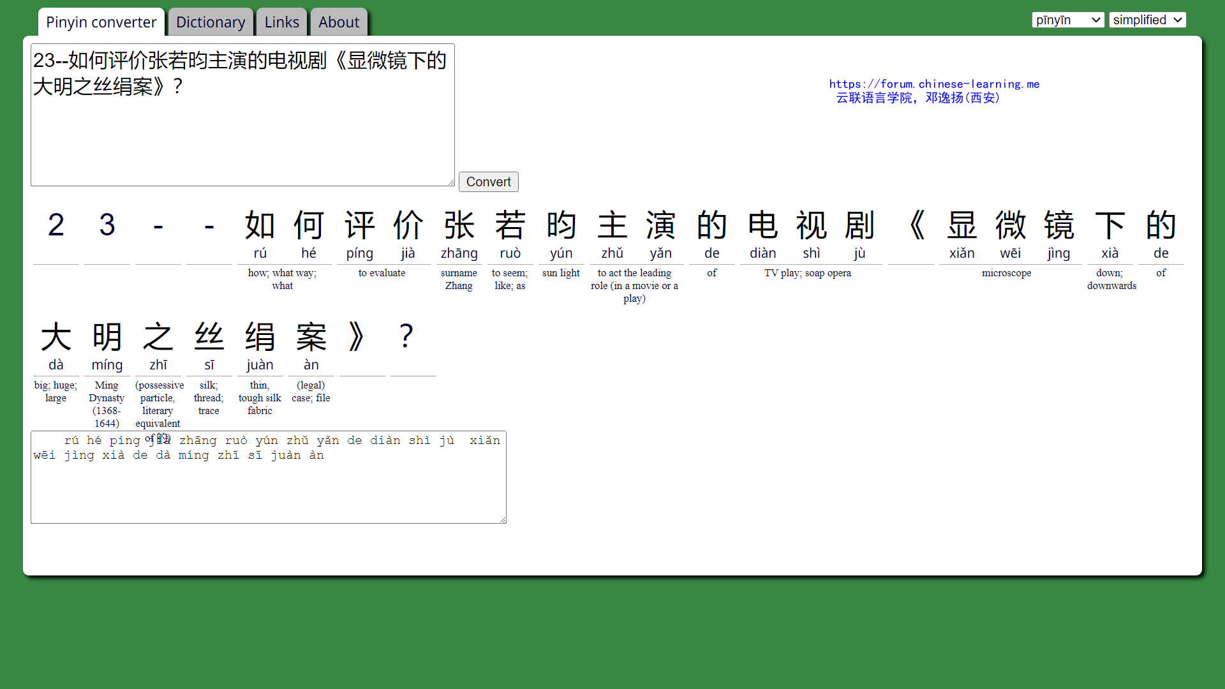
Task: Click the character 下 in results
Action: click(1110, 225)
